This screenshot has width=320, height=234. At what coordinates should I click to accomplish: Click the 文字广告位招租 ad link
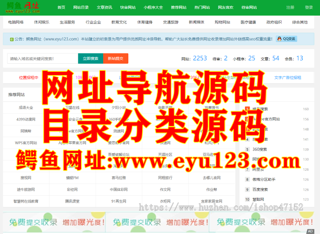click(288, 78)
